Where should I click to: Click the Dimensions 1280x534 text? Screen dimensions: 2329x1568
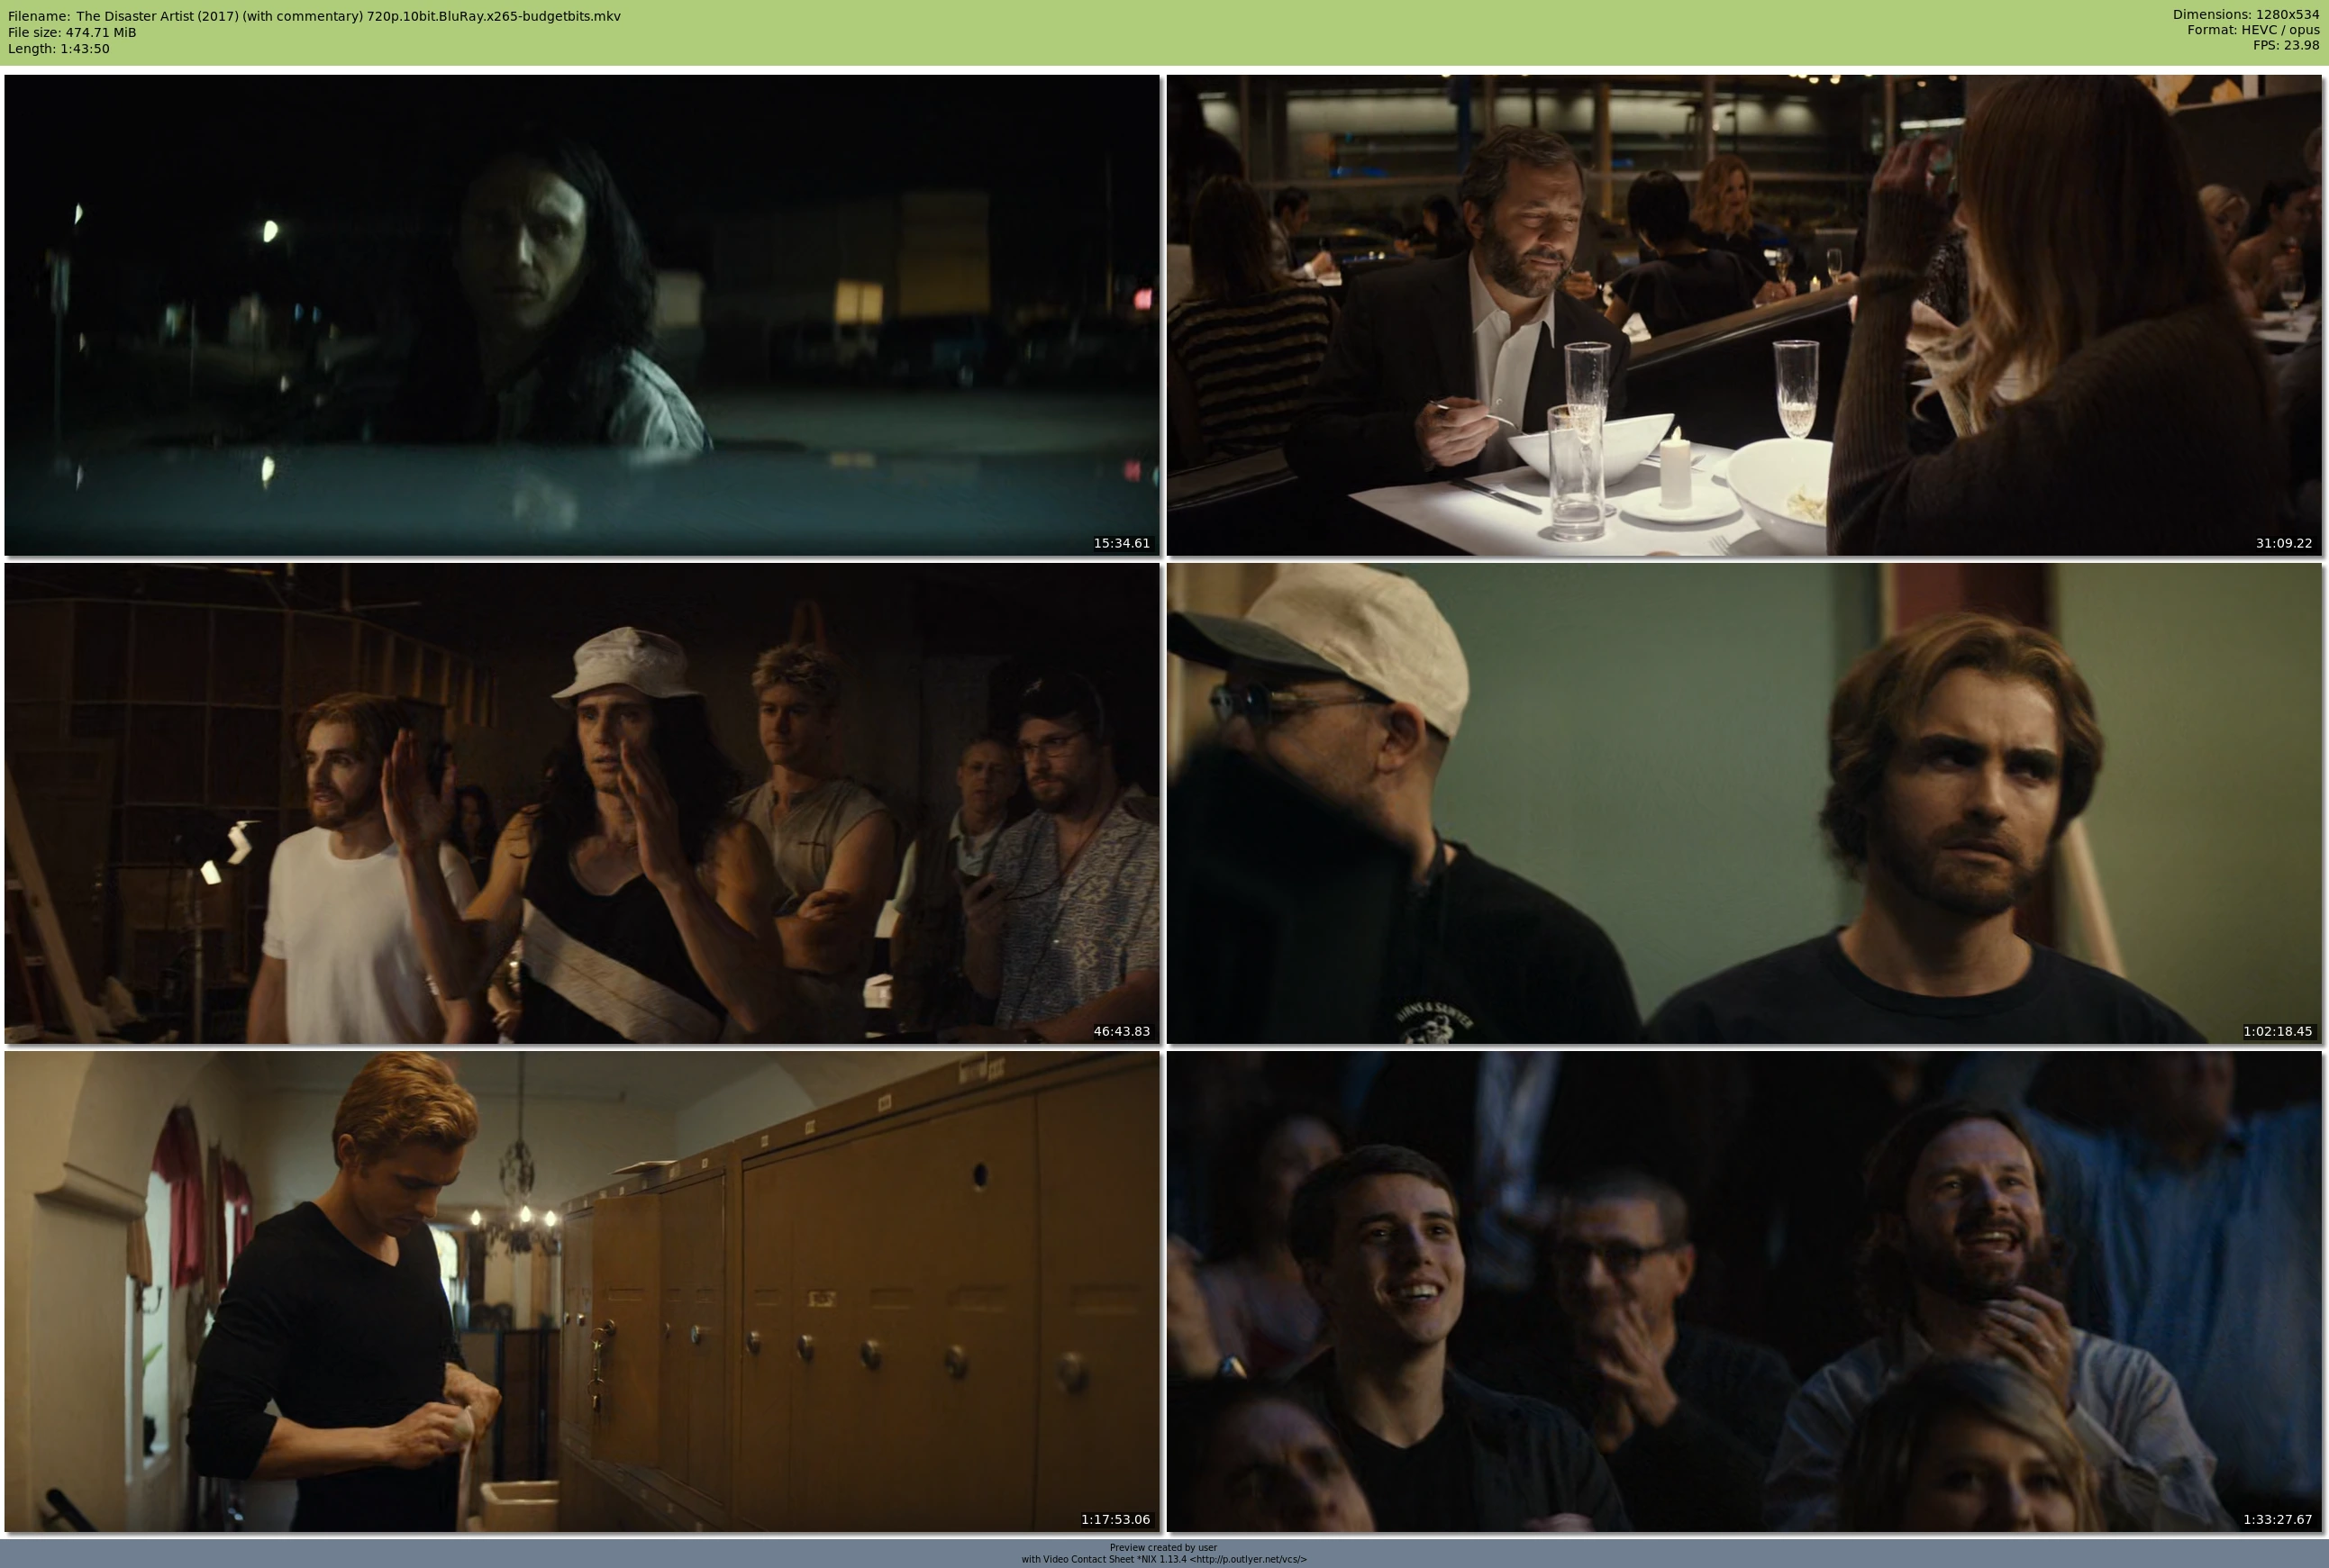[2245, 14]
